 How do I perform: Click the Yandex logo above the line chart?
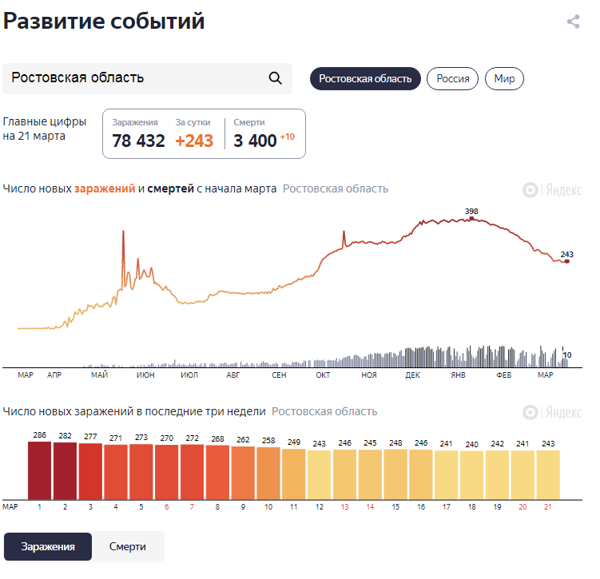(552, 189)
